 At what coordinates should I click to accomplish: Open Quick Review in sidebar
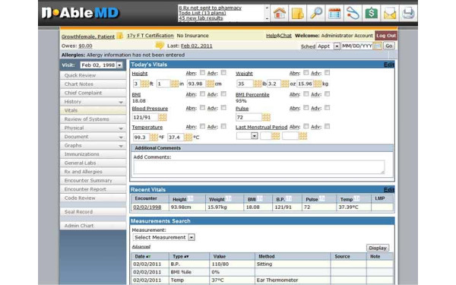point(93,75)
